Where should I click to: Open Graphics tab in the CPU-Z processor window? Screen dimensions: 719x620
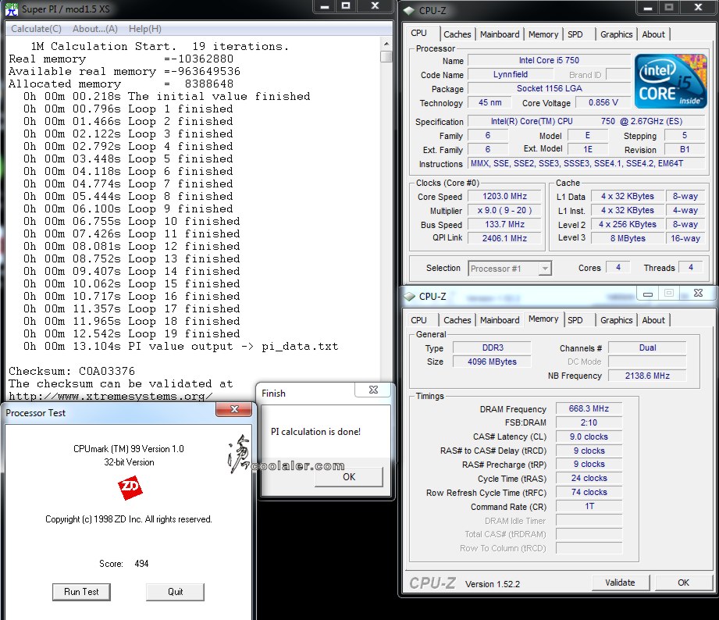point(616,34)
